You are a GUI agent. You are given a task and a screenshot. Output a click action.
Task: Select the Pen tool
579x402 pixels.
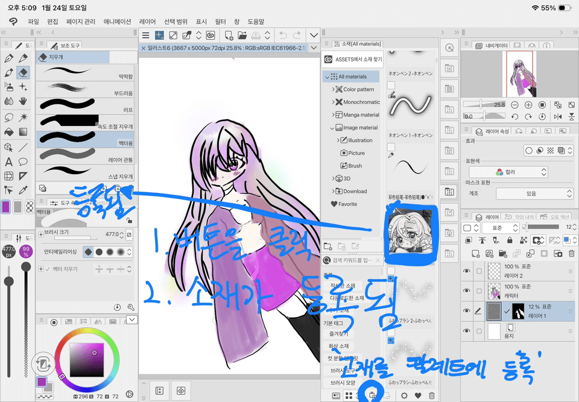[9, 58]
